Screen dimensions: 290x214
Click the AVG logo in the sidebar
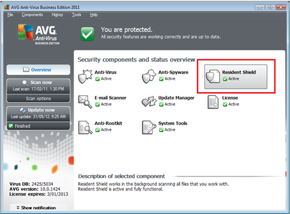(x=39, y=34)
